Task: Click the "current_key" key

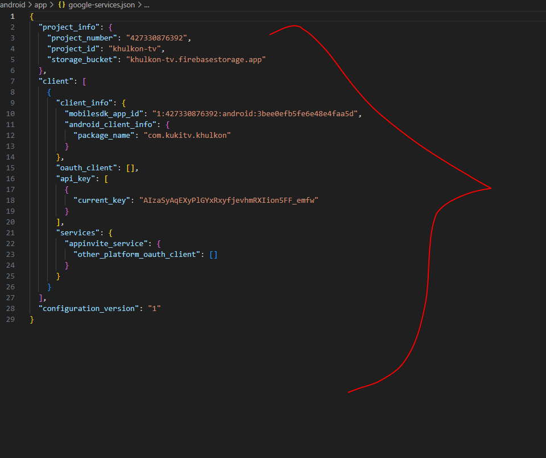Action: point(102,200)
